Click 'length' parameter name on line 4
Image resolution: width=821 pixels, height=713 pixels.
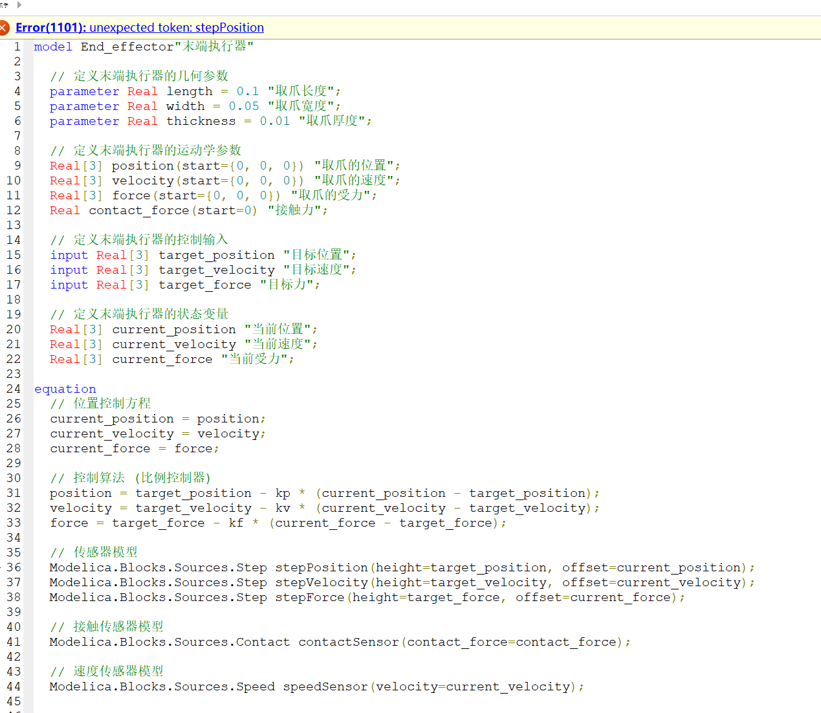coord(190,91)
